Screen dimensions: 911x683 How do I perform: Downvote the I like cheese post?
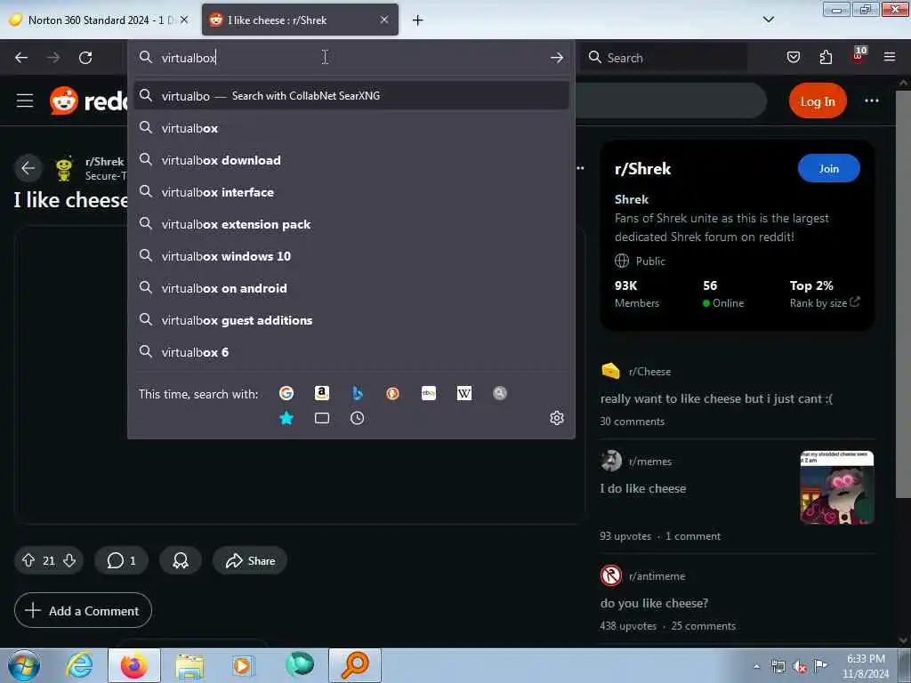69,560
